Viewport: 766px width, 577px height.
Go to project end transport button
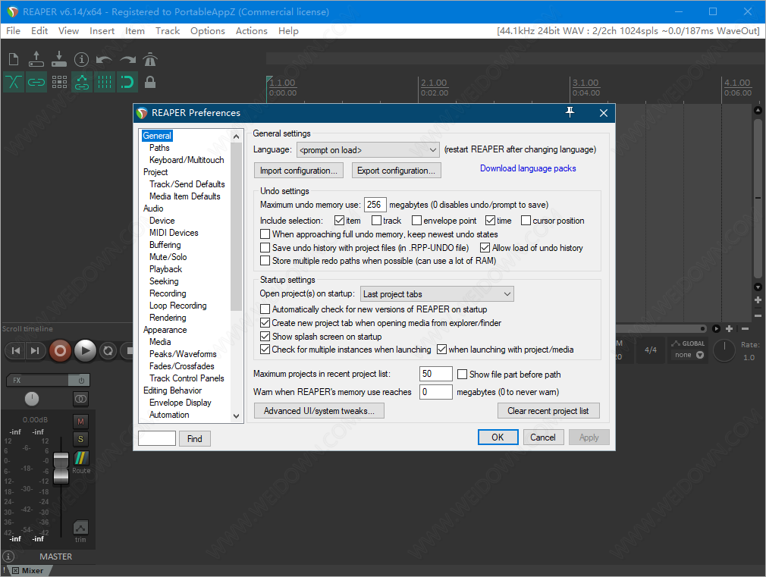coord(35,350)
